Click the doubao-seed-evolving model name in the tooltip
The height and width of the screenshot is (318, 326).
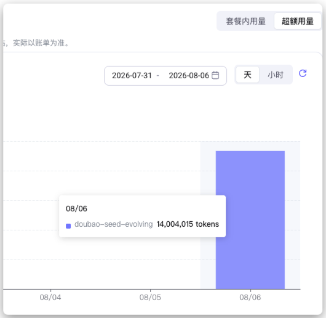tap(114, 224)
